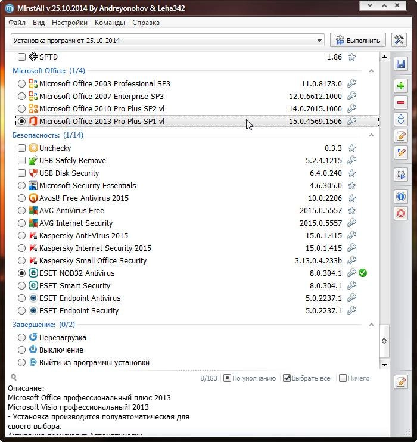Collapse the Microsoft Office group chevron
The width and height of the screenshot is (417, 442).
click(371, 71)
